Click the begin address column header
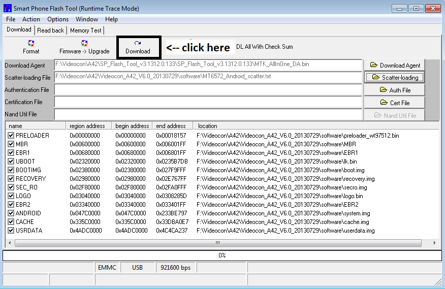Image resolution: width=445 pixels, height=289 pixels. pos(132,126)
